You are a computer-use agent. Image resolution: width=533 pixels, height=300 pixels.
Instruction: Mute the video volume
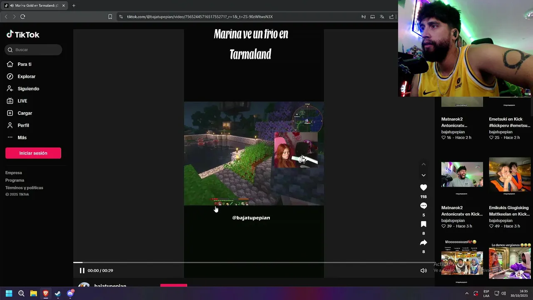(423, 270)
